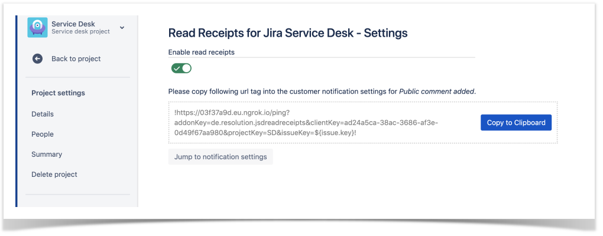Disable the Enable read receipts toggle
The width and height of the screenshot is (603, 236).
pyautogui.click(x=181, y=69)
